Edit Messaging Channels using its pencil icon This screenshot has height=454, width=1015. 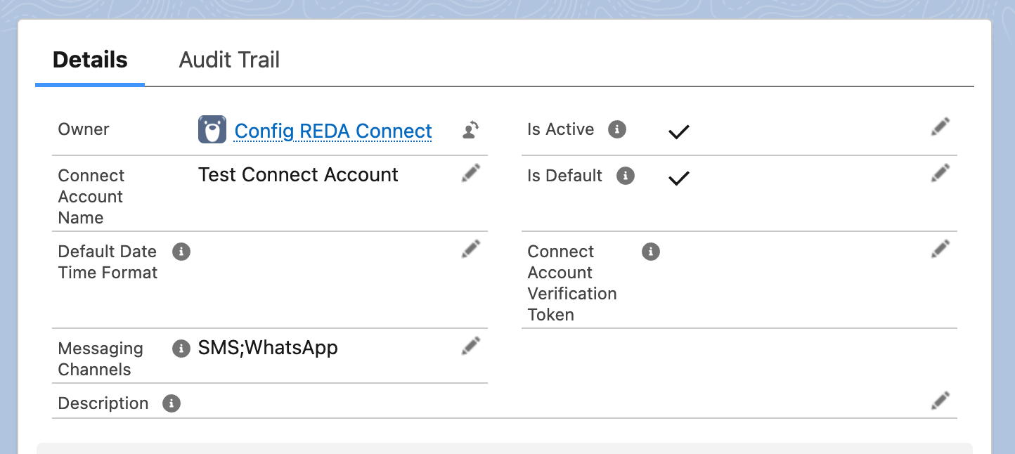tap(471, 346)
